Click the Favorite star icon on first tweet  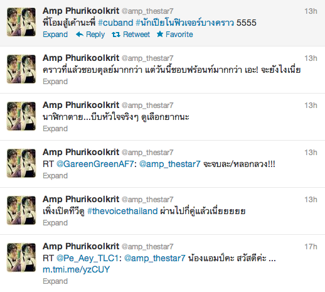[x=160, y=34]
